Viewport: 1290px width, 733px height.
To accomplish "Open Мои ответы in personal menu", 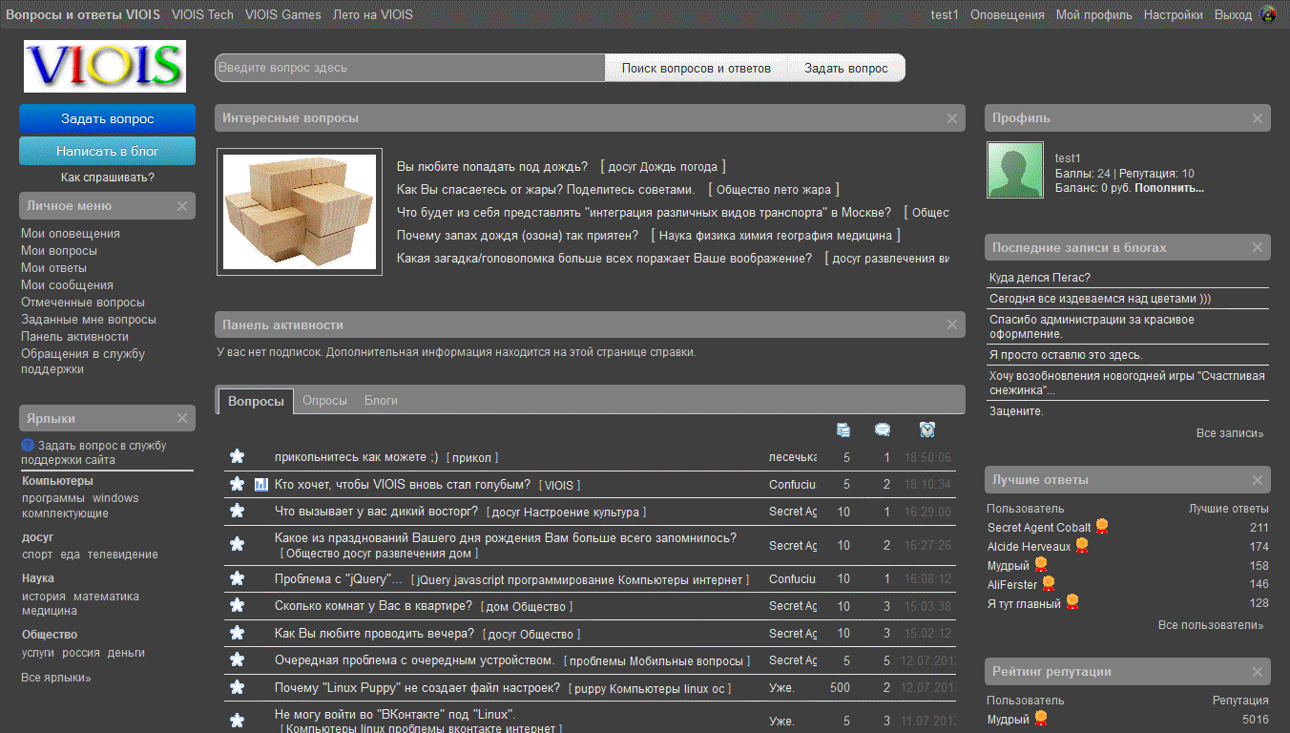I will [54, 268].
